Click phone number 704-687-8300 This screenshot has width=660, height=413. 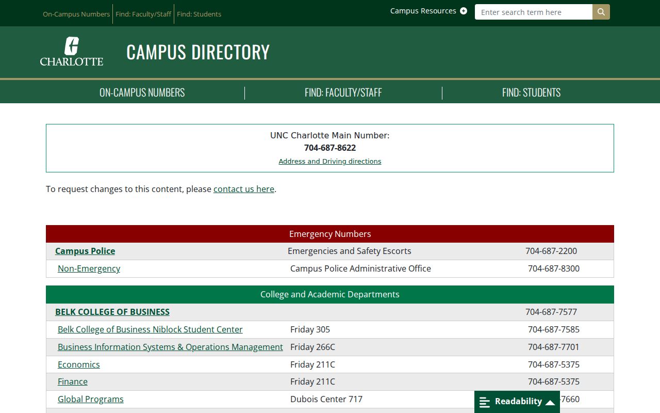(554, 268)
